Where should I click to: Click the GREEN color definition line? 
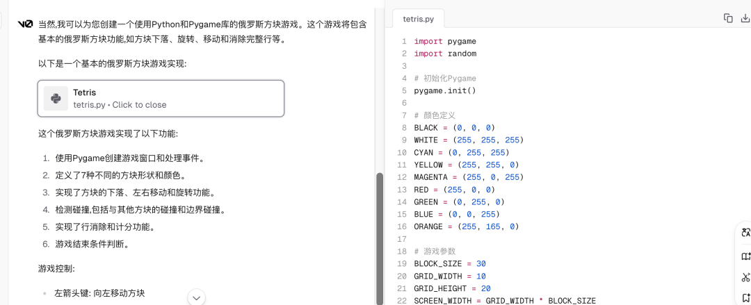[460, 202]
